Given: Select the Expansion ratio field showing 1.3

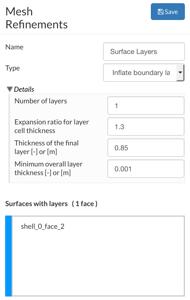Looking at the screenshot, I should (x=146, y=127).
